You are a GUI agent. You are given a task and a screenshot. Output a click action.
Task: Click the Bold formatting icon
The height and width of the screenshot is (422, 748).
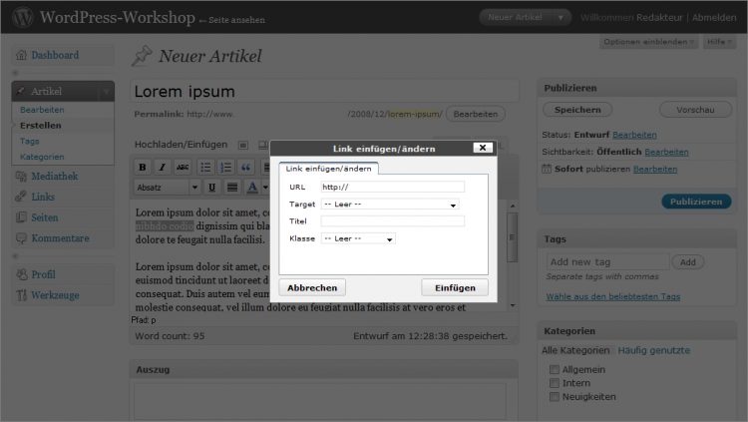143,167
